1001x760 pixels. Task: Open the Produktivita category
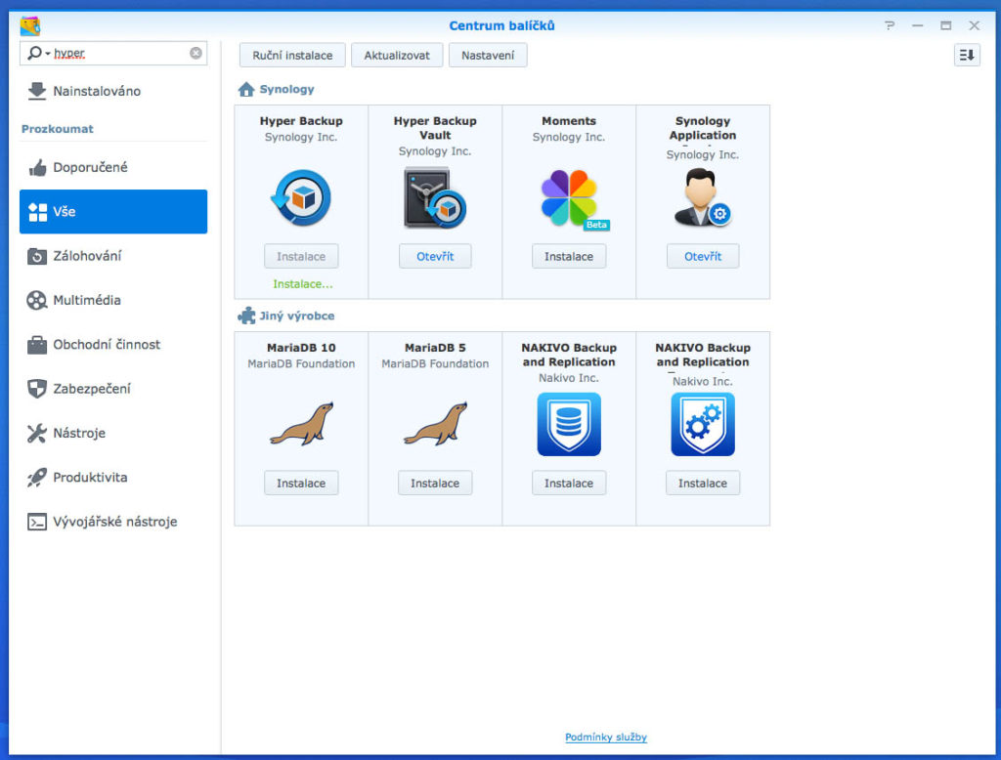tap(113, 478)
